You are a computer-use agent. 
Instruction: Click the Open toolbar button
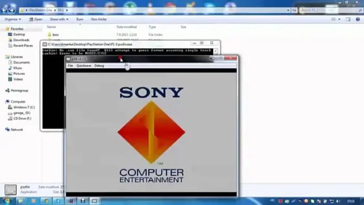36,19
